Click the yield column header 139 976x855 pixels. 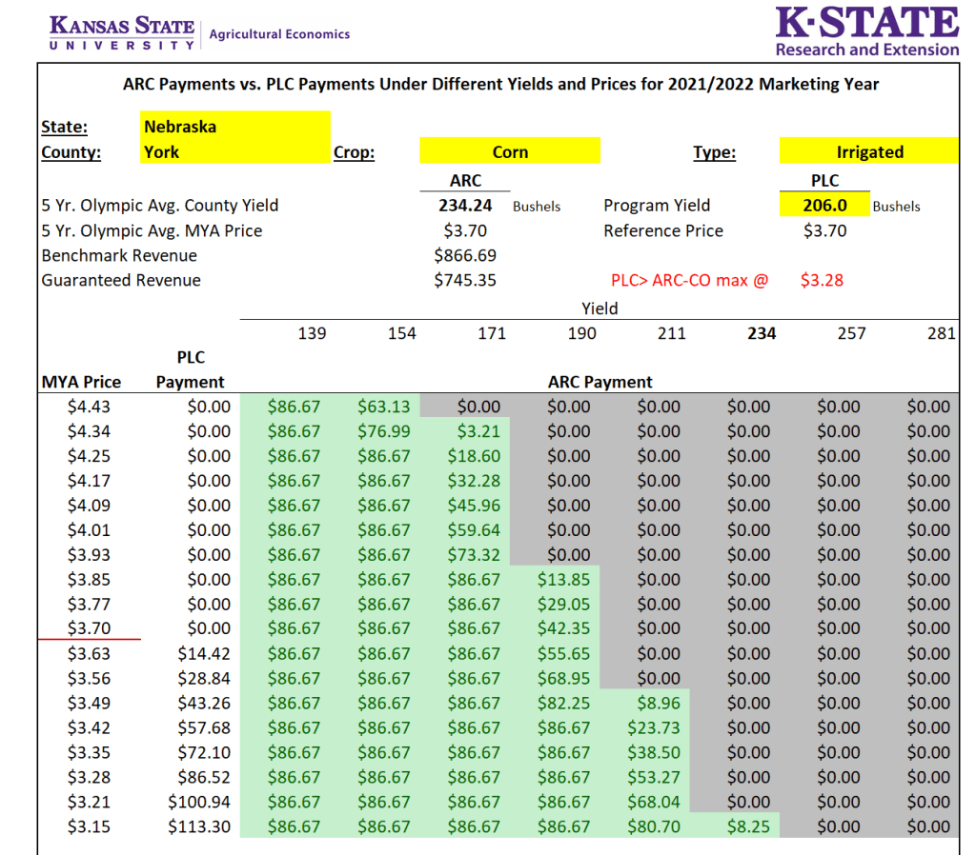[312, 333]
